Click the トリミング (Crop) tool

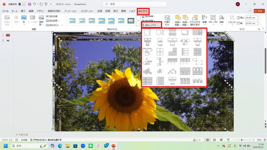pyautogui.click(x=232, y=20)
